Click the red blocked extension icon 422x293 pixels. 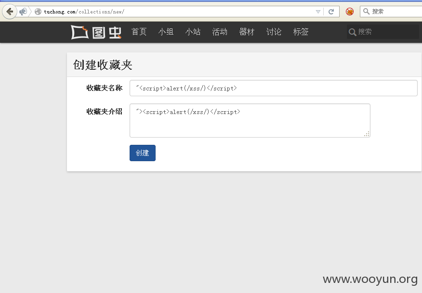coord(350,12)
